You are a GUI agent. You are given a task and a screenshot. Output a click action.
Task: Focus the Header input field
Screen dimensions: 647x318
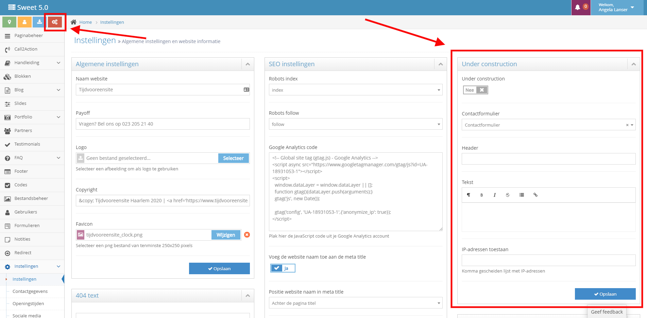point(548,159)
